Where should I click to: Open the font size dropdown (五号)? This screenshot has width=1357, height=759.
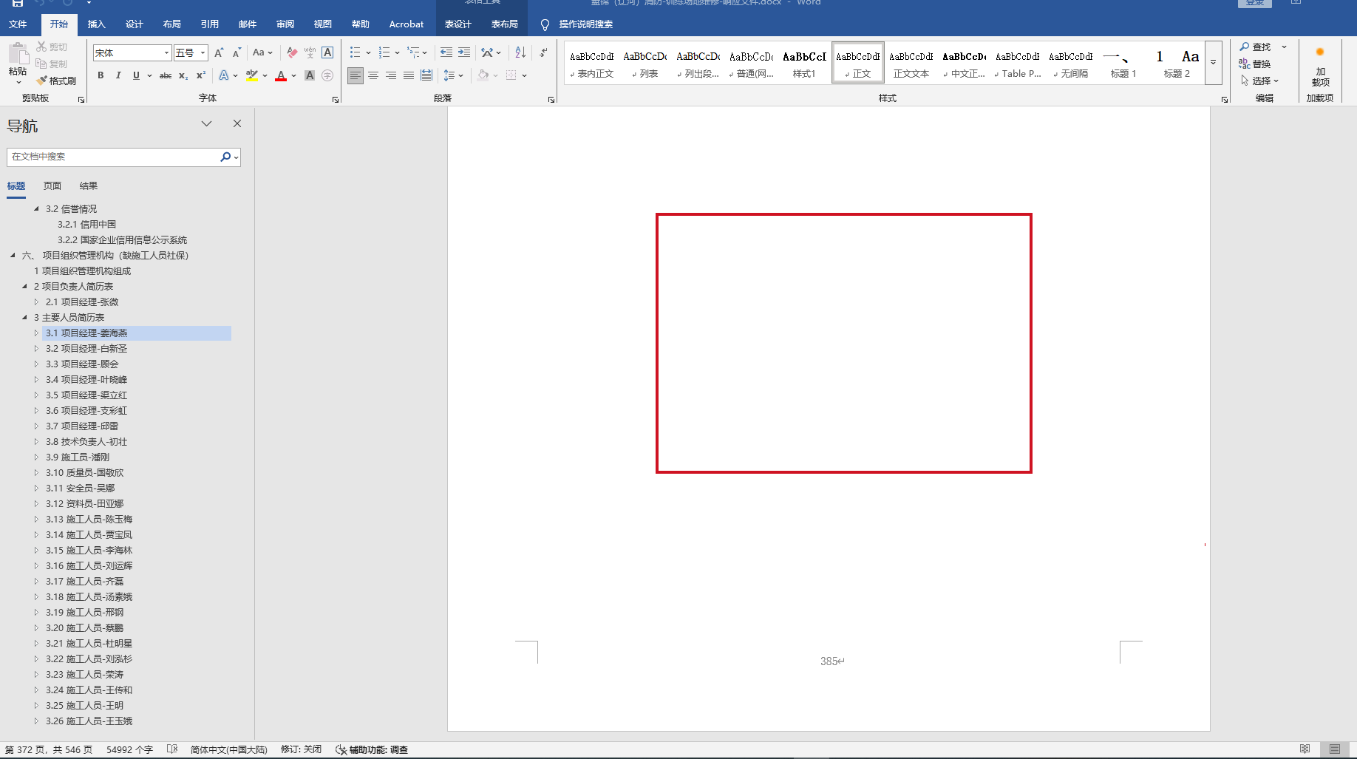pos(203,52)
